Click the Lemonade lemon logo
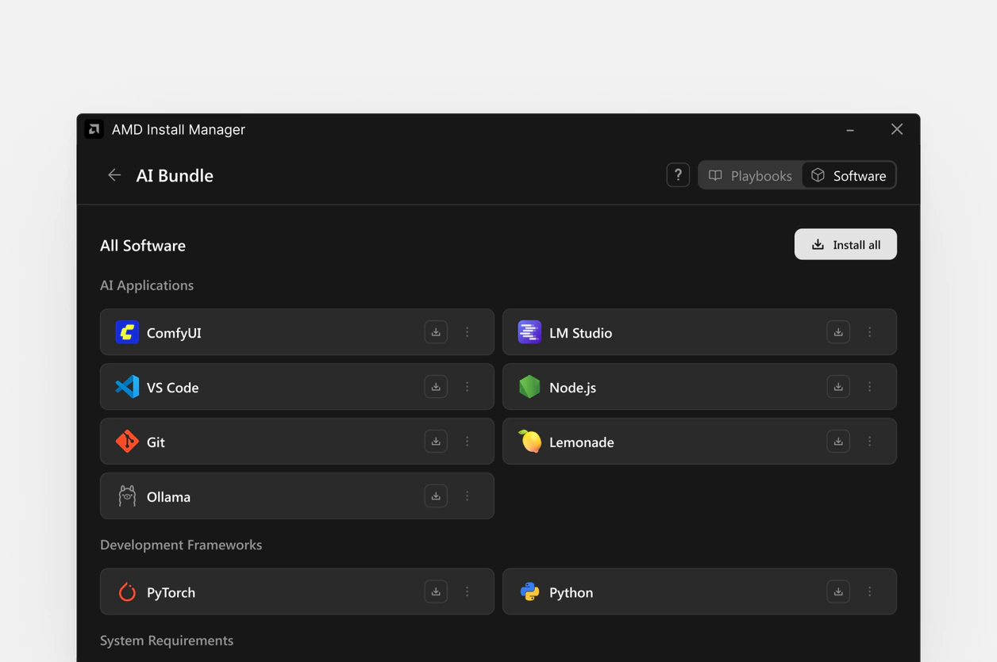Screen dimensions: 997x662 click(x=529, y=441)
